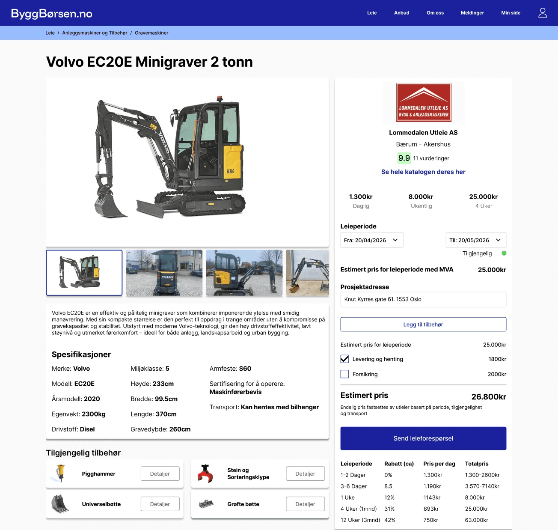Toggle the Levering og henting checkbox
This screenshot has height=530, width=558.
(x=344, y=359)
